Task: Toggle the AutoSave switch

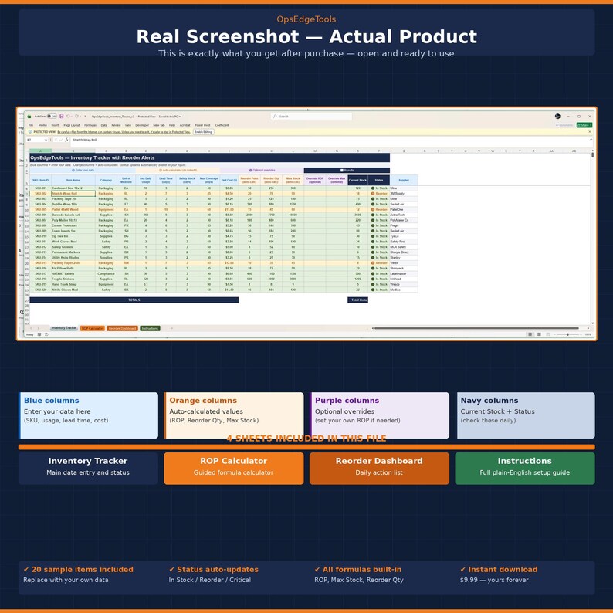Action: pyautogui.click(x=52, y=116)
